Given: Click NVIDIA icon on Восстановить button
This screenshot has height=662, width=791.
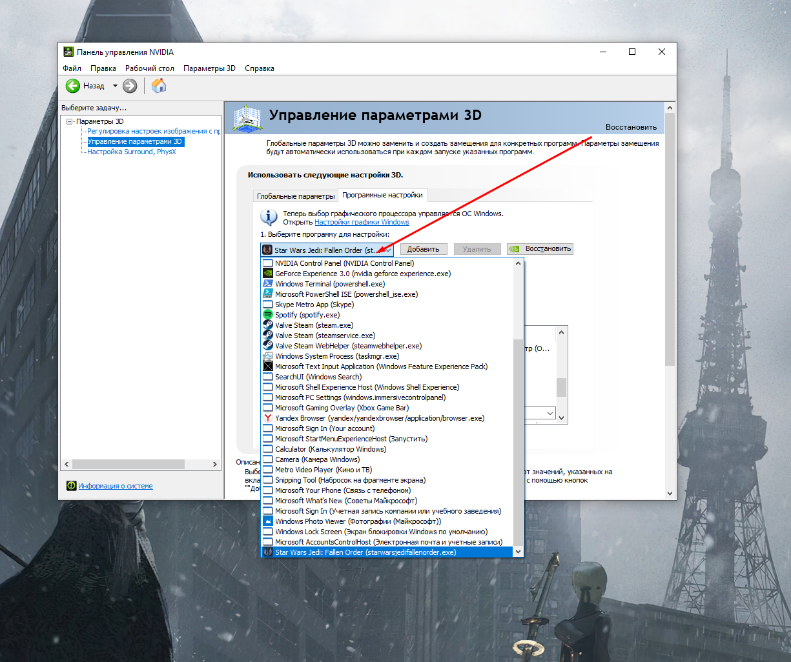Looking at the screenshot, I should [x=515, y=249].
